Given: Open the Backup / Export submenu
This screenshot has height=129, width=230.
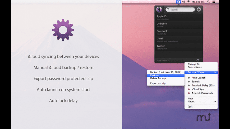Looking at the screenshot, I should point(201,72).
